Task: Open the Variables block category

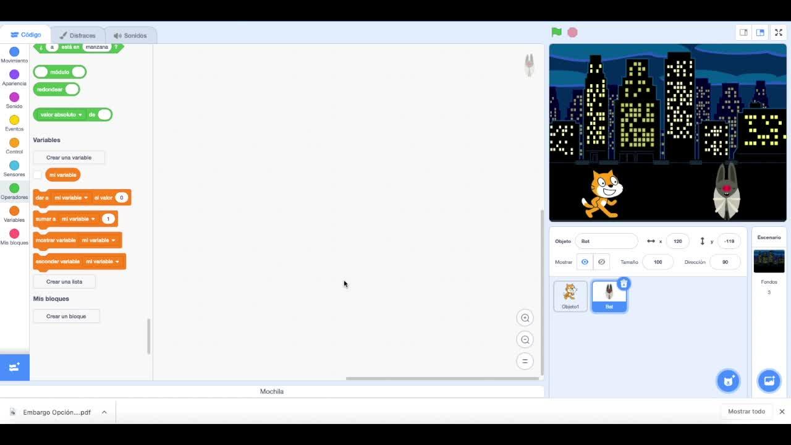Action: pos(14,214)
